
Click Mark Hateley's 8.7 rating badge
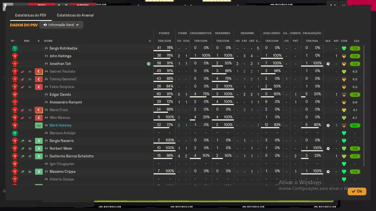355,125
